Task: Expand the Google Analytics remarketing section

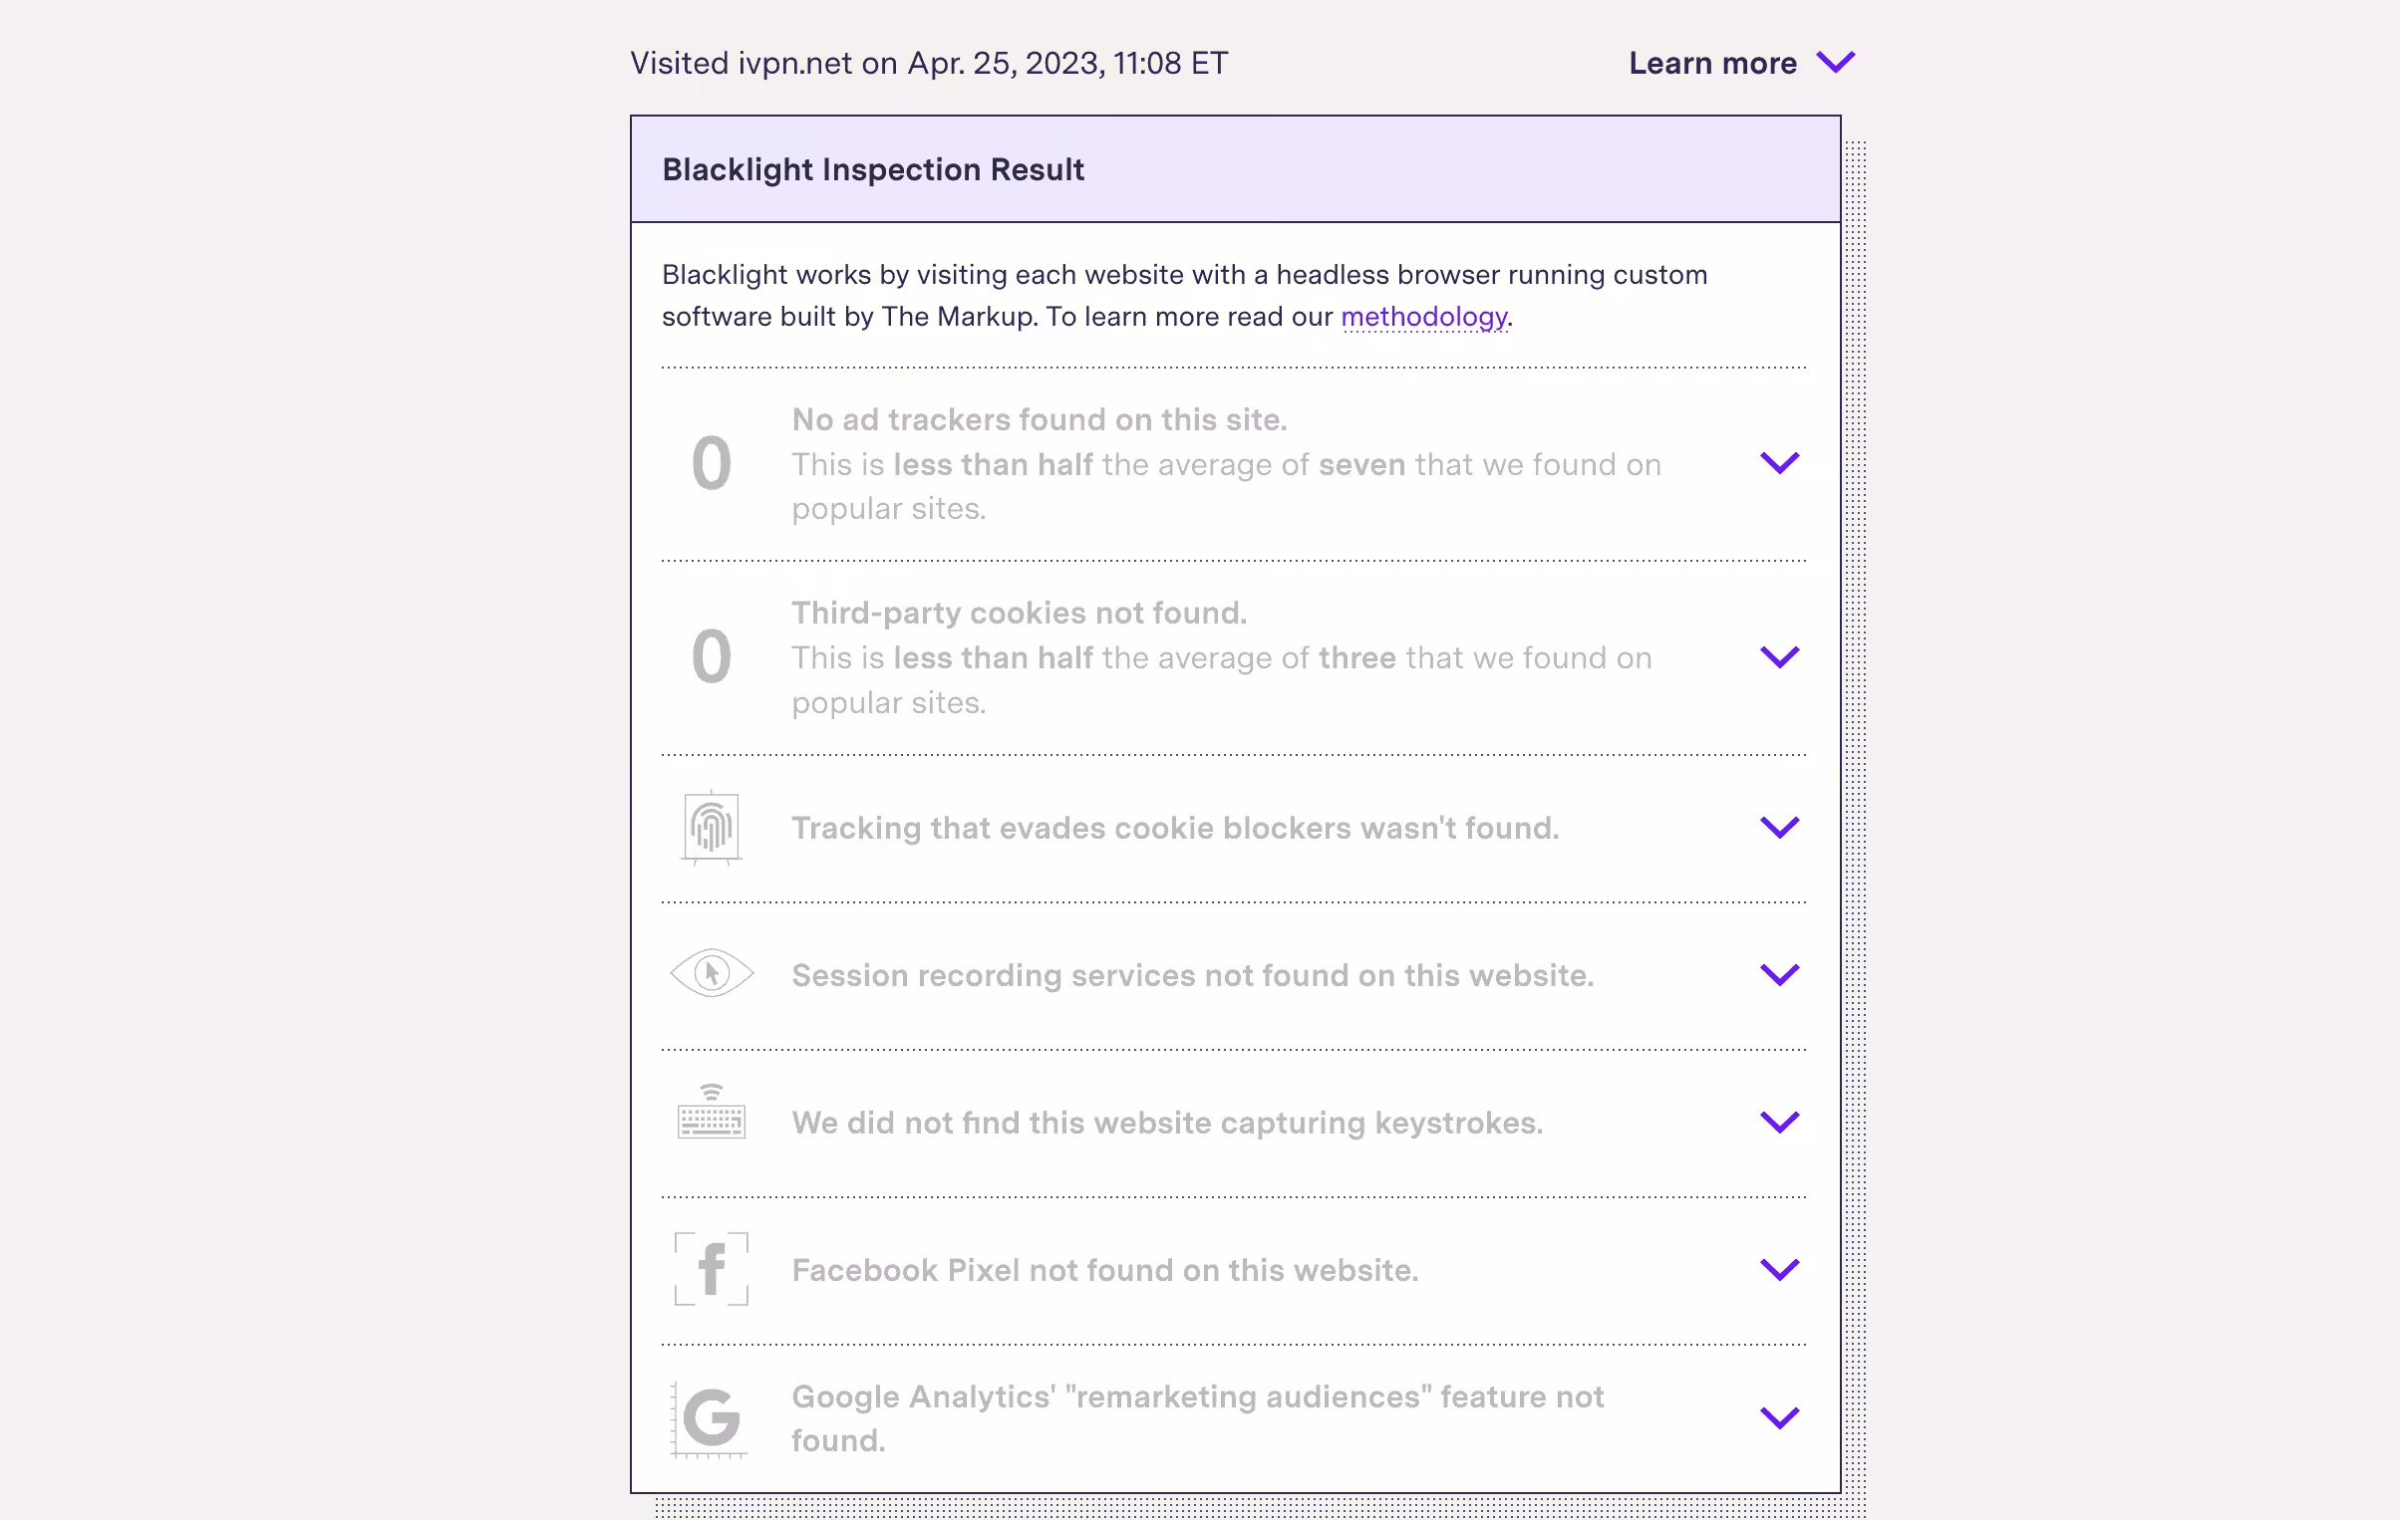Action: [x=1780, y=1418]
